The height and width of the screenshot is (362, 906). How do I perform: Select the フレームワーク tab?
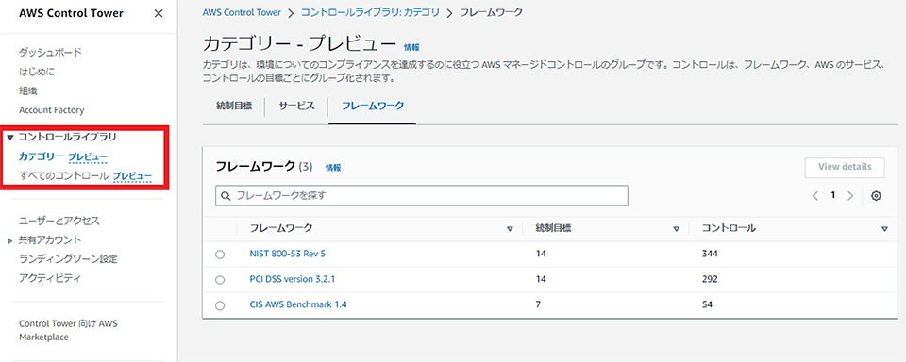[373, 107]
